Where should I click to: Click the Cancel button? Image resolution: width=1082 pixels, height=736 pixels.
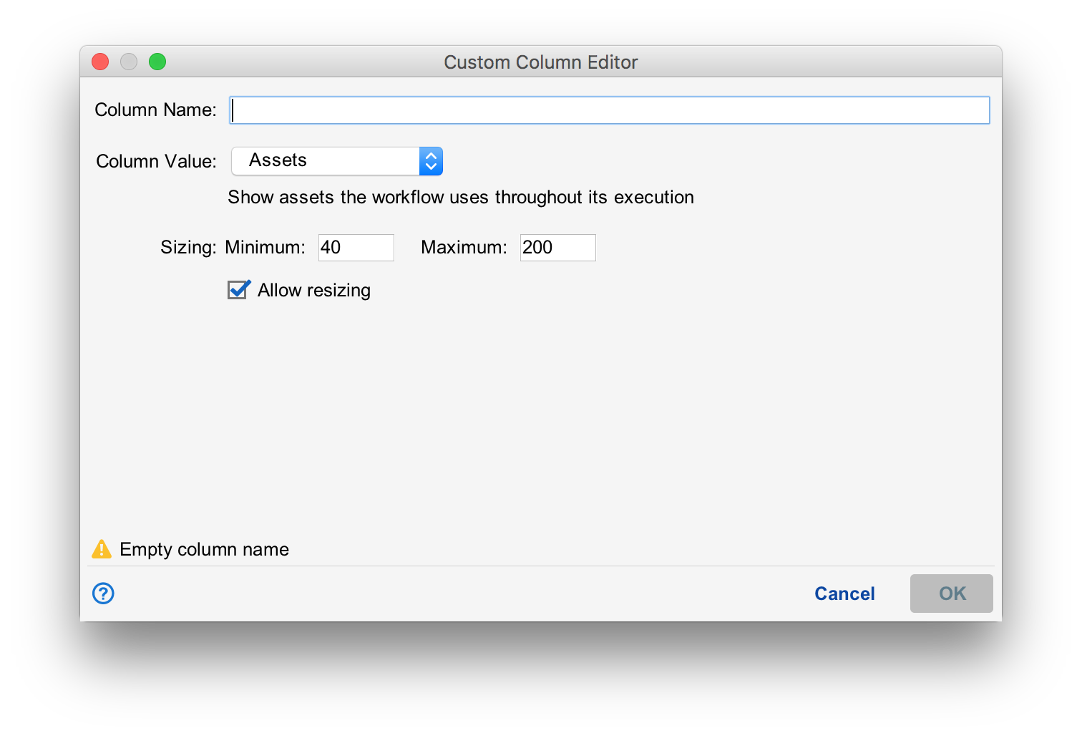[844, 594]
